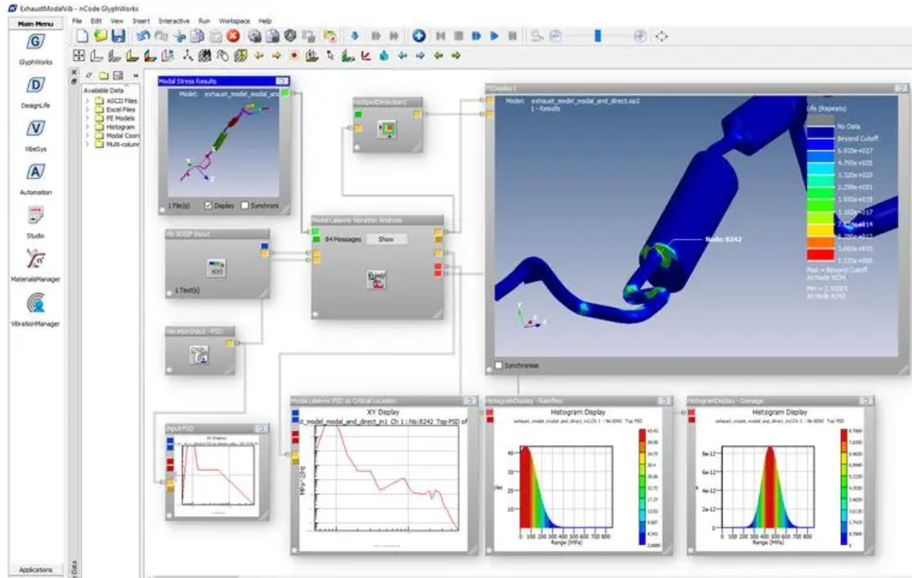Expand the Multi-column tree node
The image size is (912, 578).
click(x=88, y=144)
